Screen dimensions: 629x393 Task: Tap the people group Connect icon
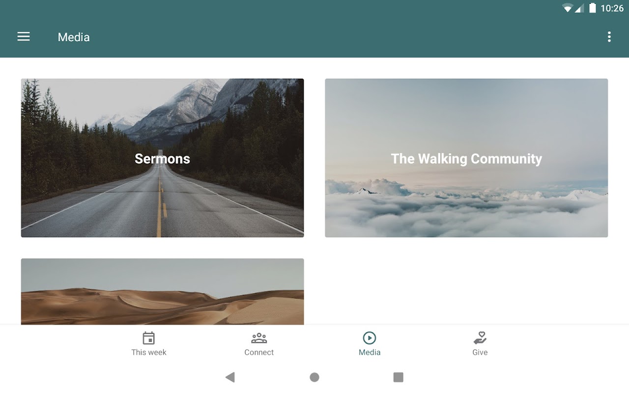[259, 338]
